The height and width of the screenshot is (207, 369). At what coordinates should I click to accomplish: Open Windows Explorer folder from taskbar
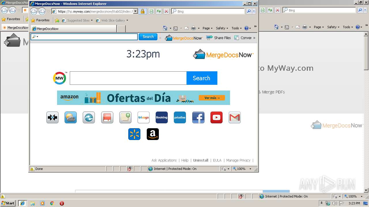[33, 203]
